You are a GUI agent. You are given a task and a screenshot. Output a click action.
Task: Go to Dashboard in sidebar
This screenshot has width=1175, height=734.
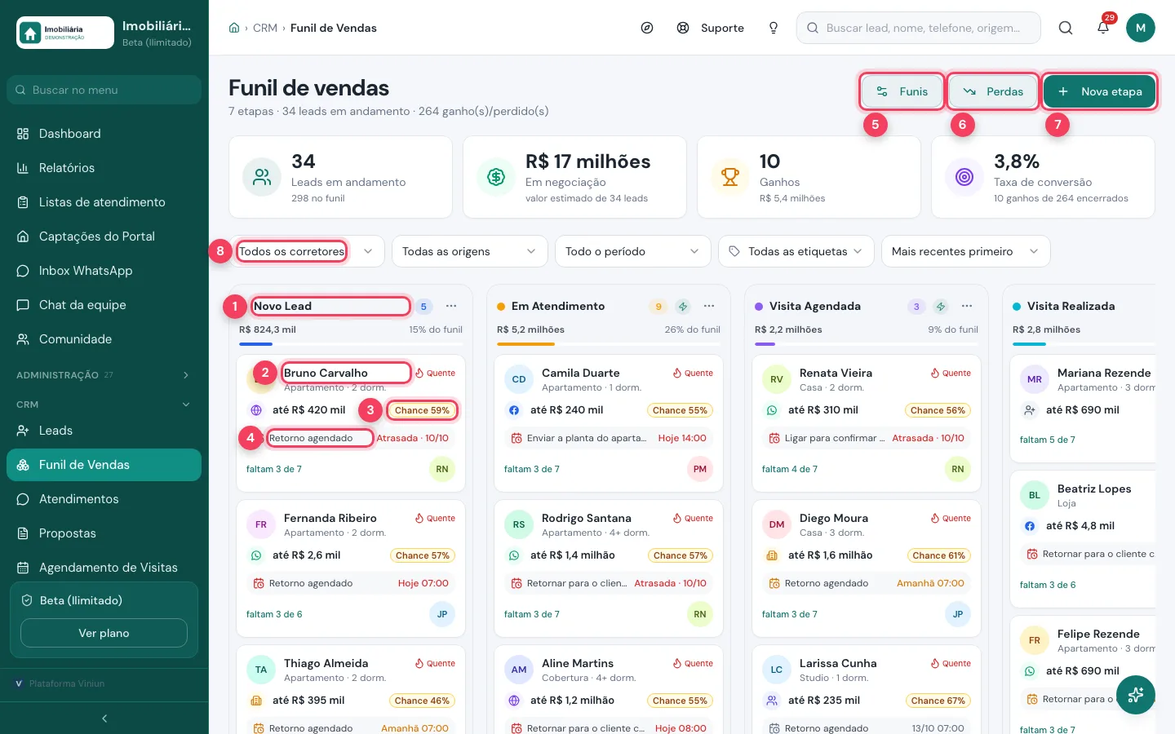pos(104,134)
